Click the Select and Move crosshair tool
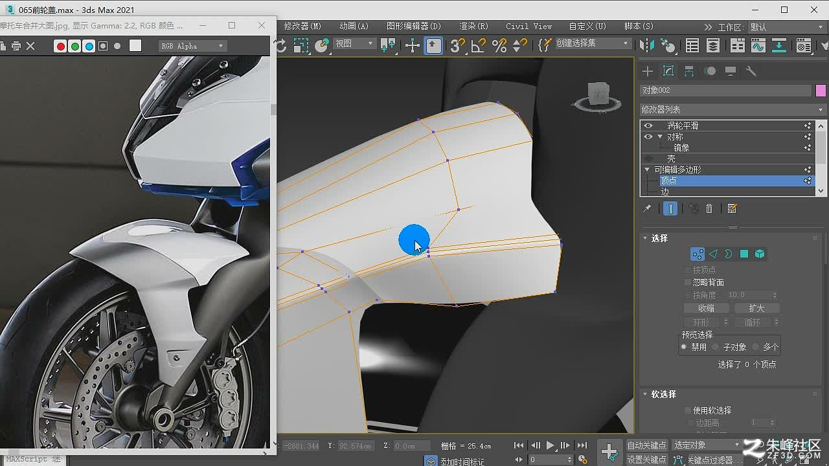This screenshot has height=466, width=829. click(412, 45)
